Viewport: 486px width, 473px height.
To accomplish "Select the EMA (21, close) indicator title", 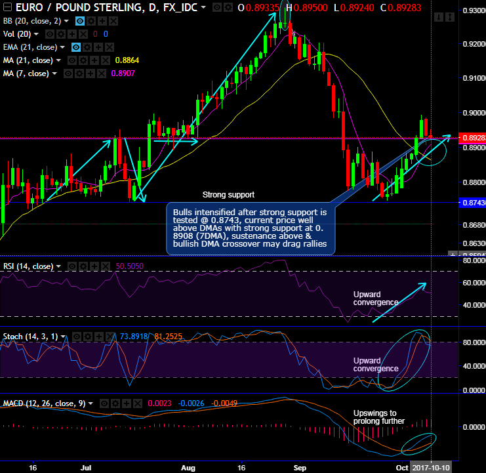I will (30, 47).
